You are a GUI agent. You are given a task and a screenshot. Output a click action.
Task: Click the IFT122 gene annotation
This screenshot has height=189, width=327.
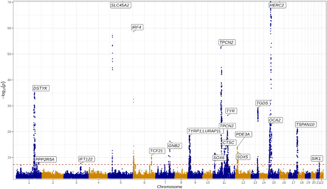click(86, 159)
